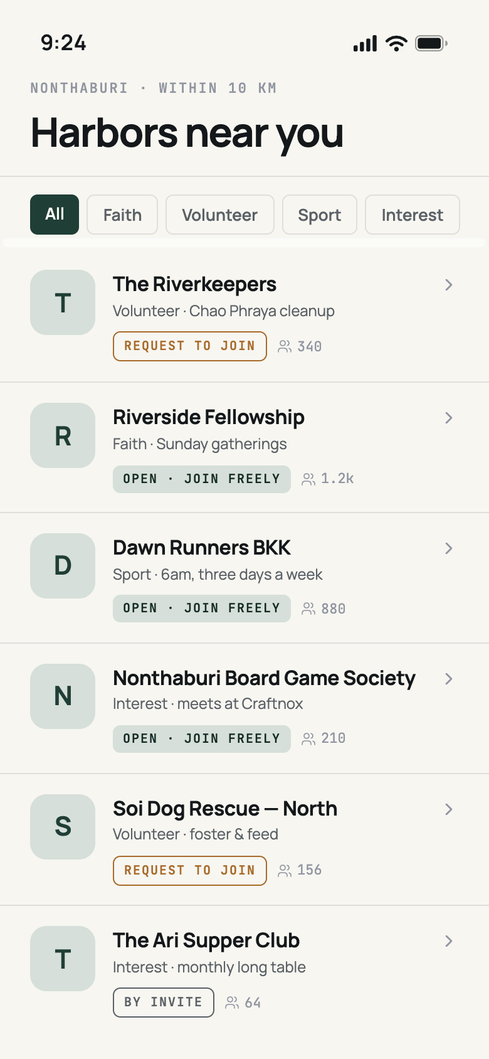The width and height of the screenshot is (489, 1059).
Task: Open the Soi Dog Rescue S avatar
Action: click(x=63, y=827)
